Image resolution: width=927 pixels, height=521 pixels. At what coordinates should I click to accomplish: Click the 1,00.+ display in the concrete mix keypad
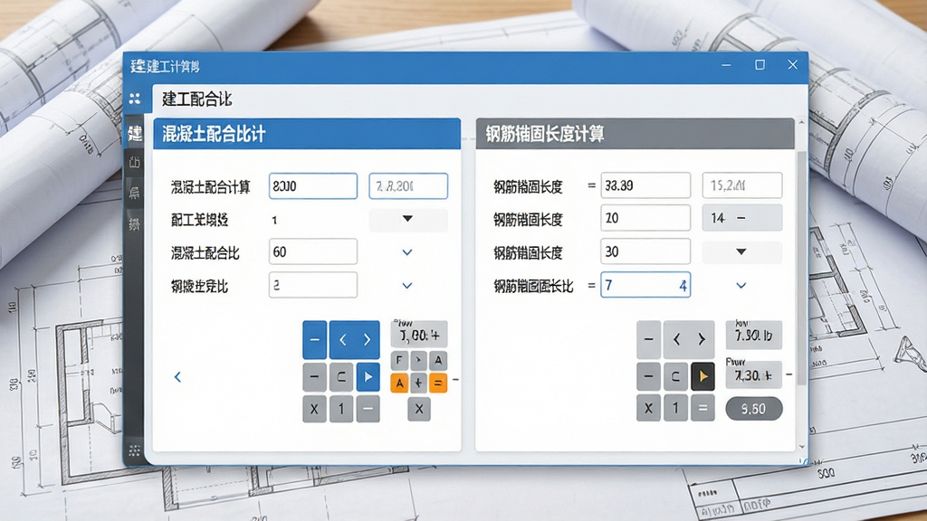419,335
